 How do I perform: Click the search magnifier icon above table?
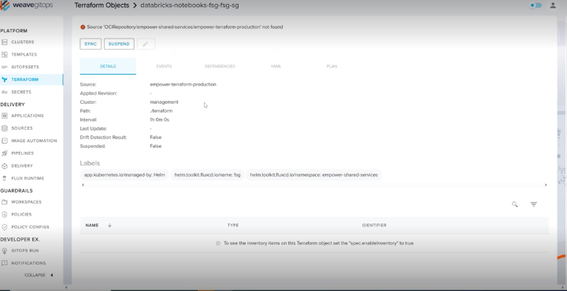(514, 204)
